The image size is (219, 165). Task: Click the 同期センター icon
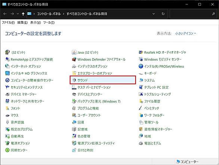pyautogui.click(x=7, y=150)
